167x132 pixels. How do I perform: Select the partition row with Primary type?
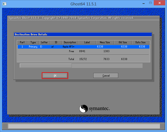[x=83, y=47]
